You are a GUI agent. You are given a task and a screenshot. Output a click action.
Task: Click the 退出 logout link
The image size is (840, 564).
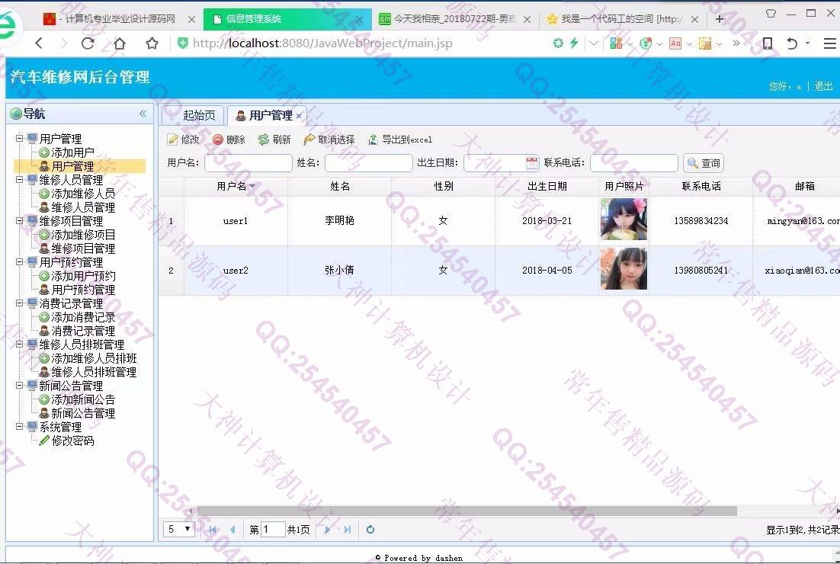click(823, 86)
